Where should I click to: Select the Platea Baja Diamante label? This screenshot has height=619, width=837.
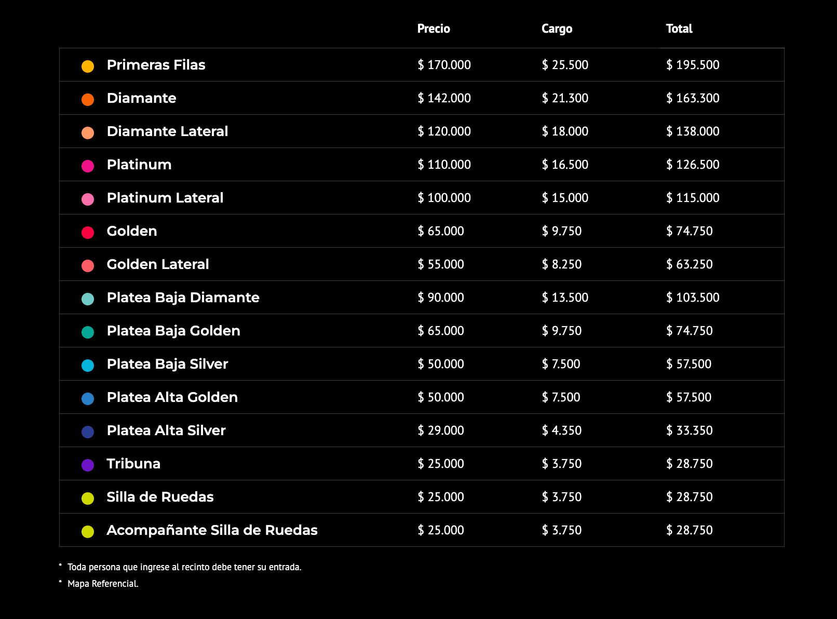[x=183, y=298]
